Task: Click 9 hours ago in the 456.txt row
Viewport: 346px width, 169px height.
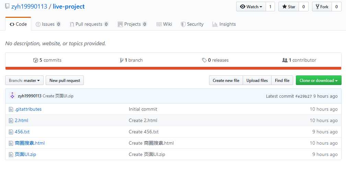Action: [x=325, y=132]
